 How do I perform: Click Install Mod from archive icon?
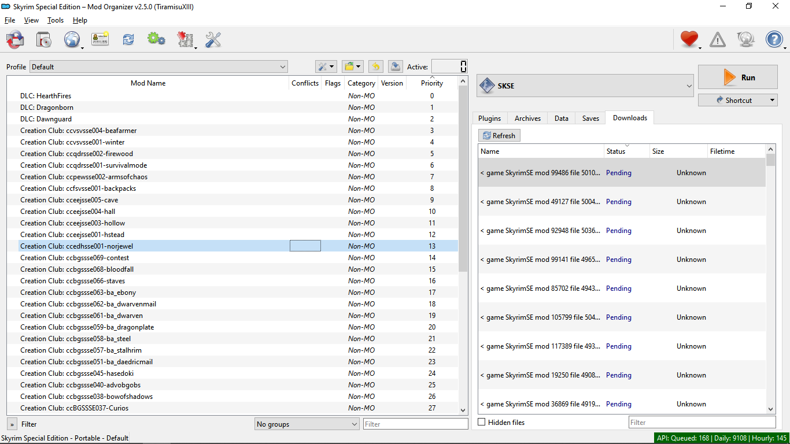click(x=44, y=39)
